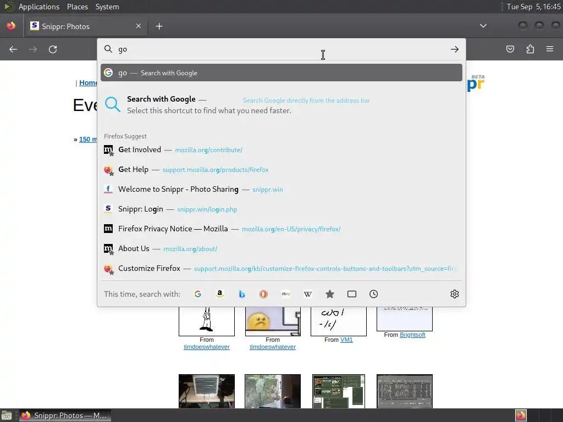563x422 pixels.
Task: Click the second timdoeswhatever link
Action: [x=273, y=347]
